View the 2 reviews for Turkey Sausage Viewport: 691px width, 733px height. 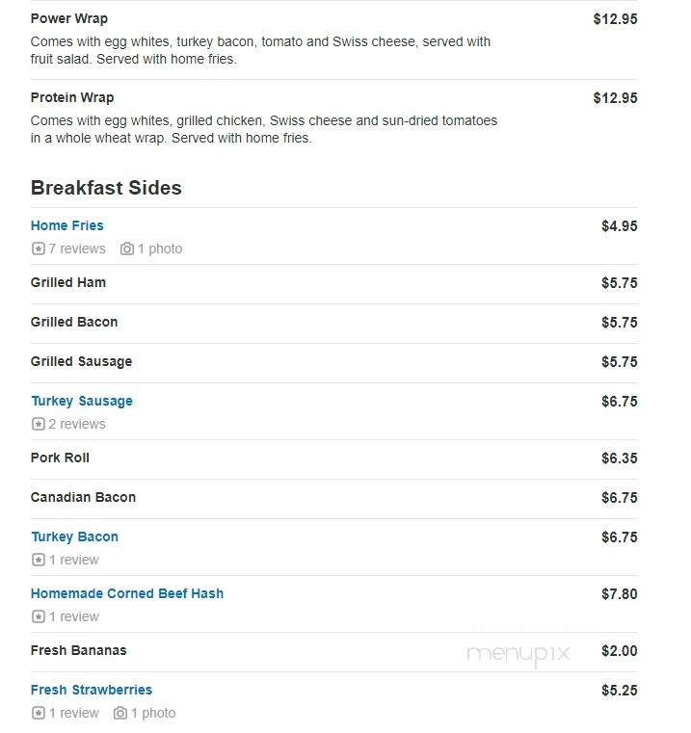tap(77, 424)
